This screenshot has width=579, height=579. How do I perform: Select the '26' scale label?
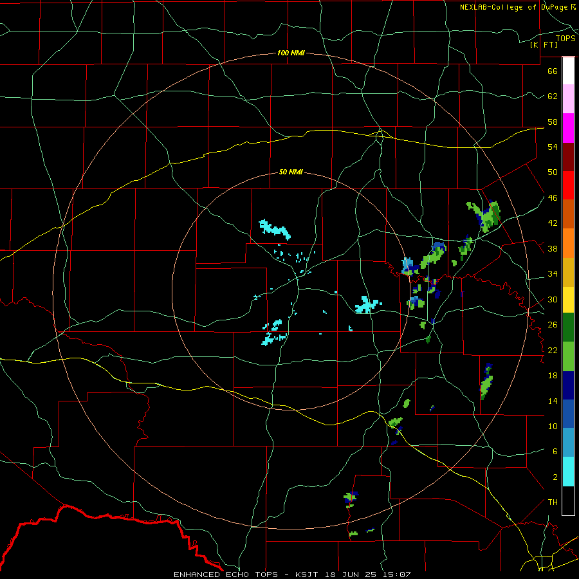pyautogui.click(x=553, y=325)
